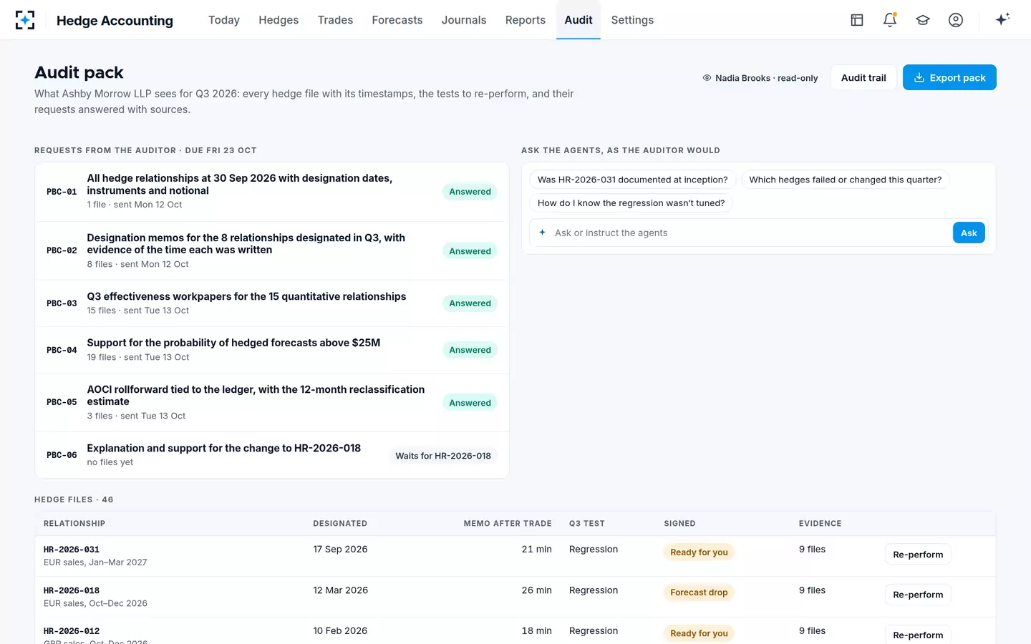Open request PBC-03 effectiveness workpapers

coord(272,303)
